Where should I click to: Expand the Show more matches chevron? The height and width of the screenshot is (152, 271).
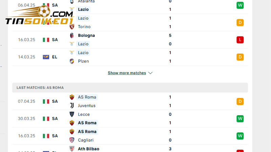click(x=150, y=73)
